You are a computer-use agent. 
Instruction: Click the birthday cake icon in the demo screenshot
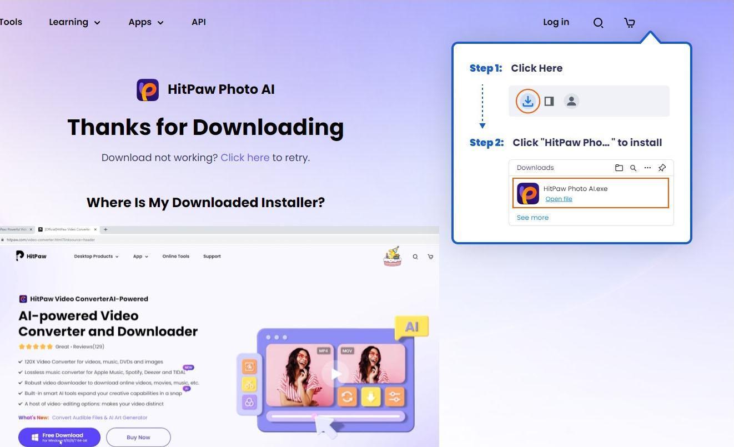[x=393, y=256]
